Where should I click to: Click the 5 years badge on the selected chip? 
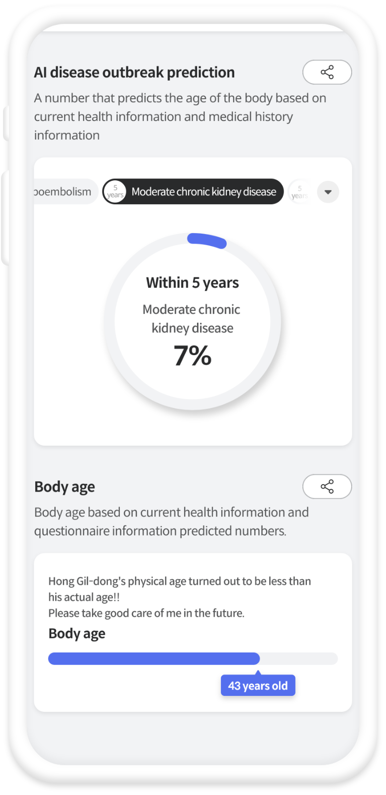pos(115,192)
